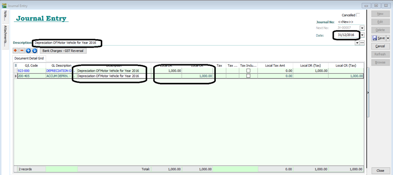The width and height of the screenshot is (393, 175).
Task: Select the Document Detail Grid tab
Action: (x=30, y=58)
